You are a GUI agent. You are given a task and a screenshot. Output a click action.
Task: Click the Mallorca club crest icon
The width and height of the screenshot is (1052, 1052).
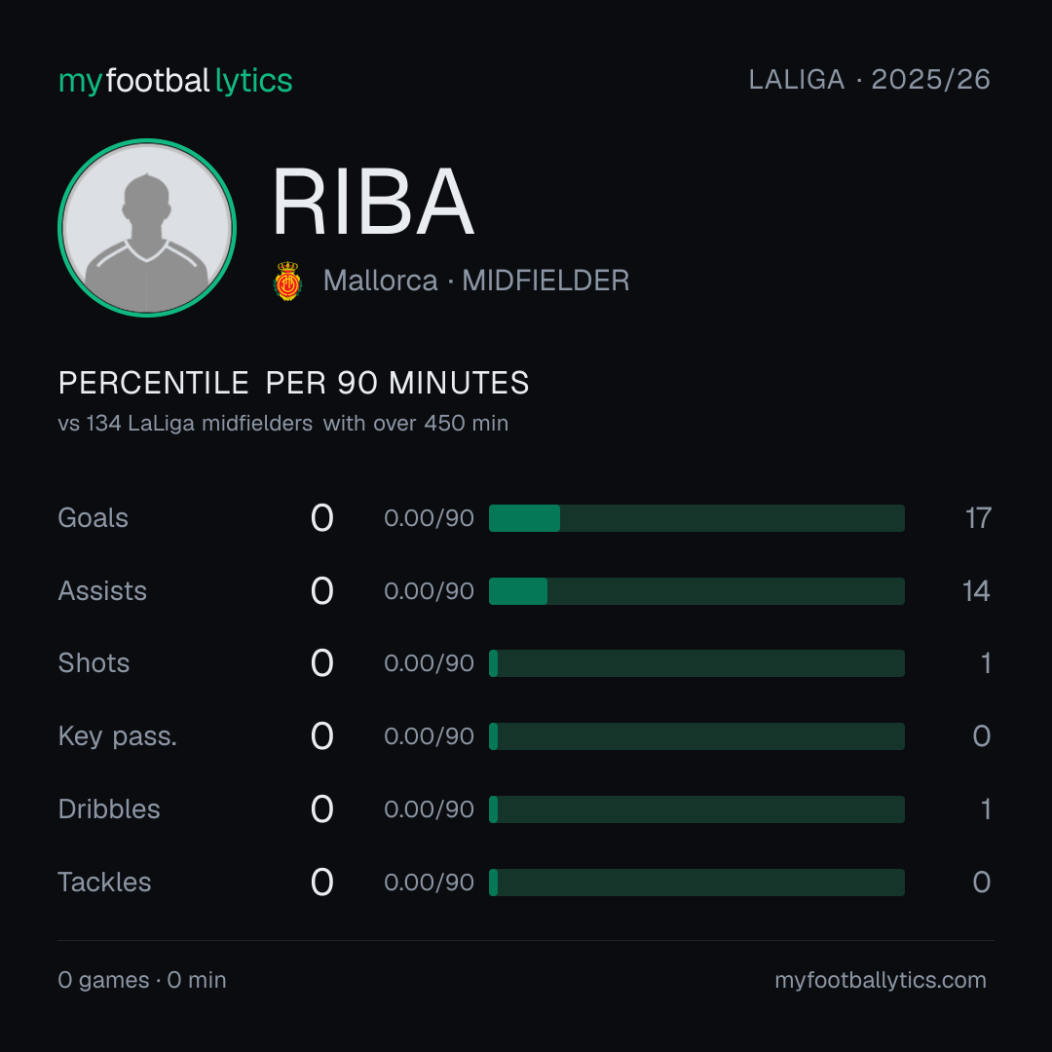(287, 281)
